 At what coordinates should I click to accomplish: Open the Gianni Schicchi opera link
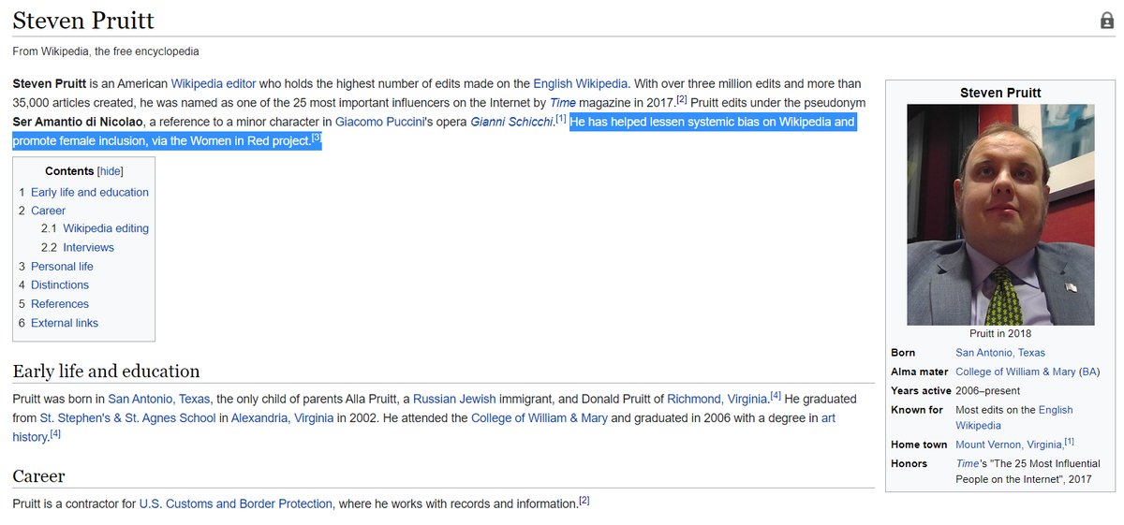511,122
